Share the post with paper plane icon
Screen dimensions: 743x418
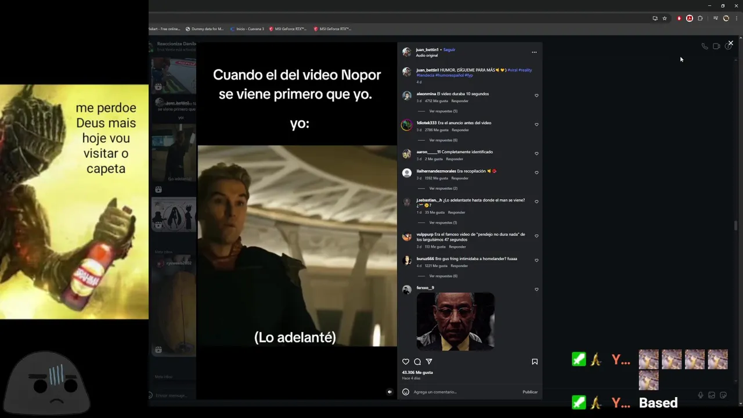pos(429,362)
